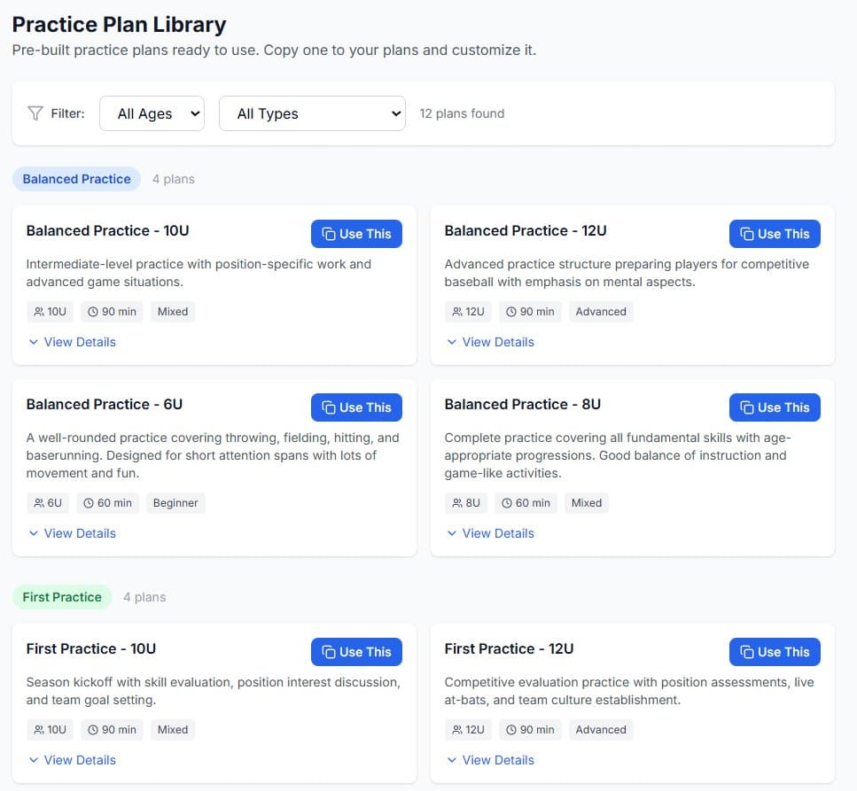The width and height of the screenshot is (857, 791).
Task: Click the Beginner skill tag on Balanced Practice - 6U
Action: click(175, 502)
